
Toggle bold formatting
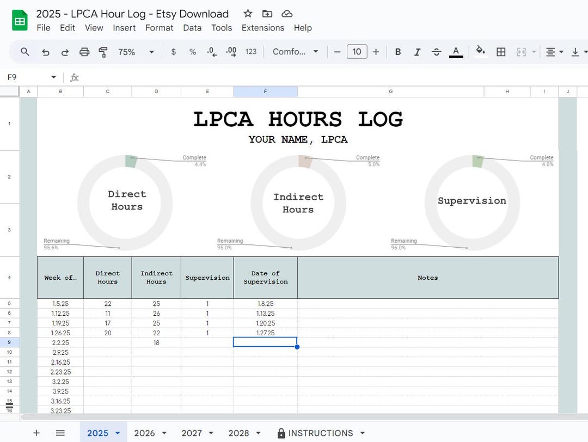398,52
